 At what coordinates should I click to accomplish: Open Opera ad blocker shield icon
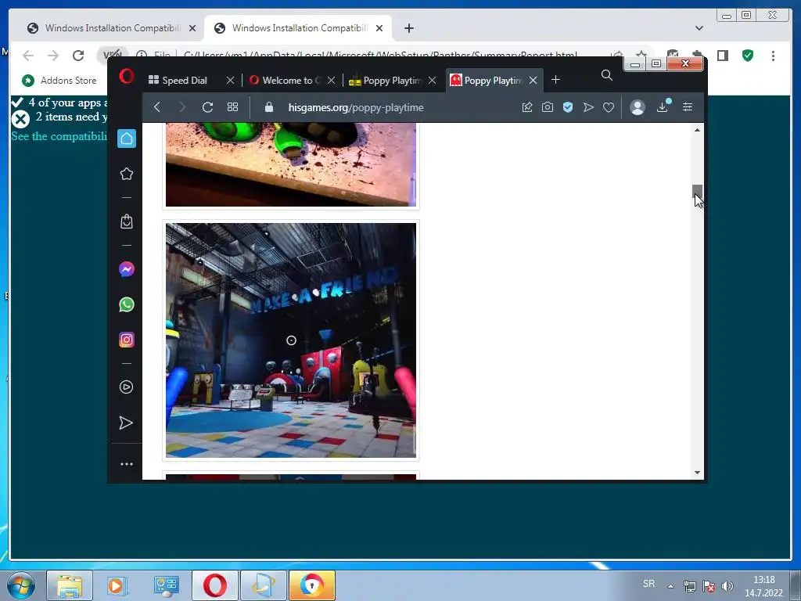(568, 107)
